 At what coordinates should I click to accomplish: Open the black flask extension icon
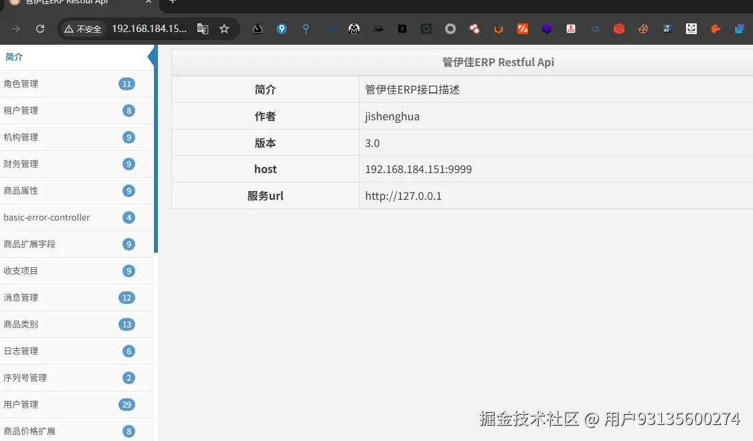[x=258, y=29]
